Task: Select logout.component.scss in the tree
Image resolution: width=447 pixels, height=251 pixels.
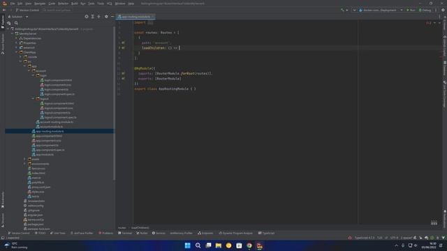Action: [x=57, y=108]
